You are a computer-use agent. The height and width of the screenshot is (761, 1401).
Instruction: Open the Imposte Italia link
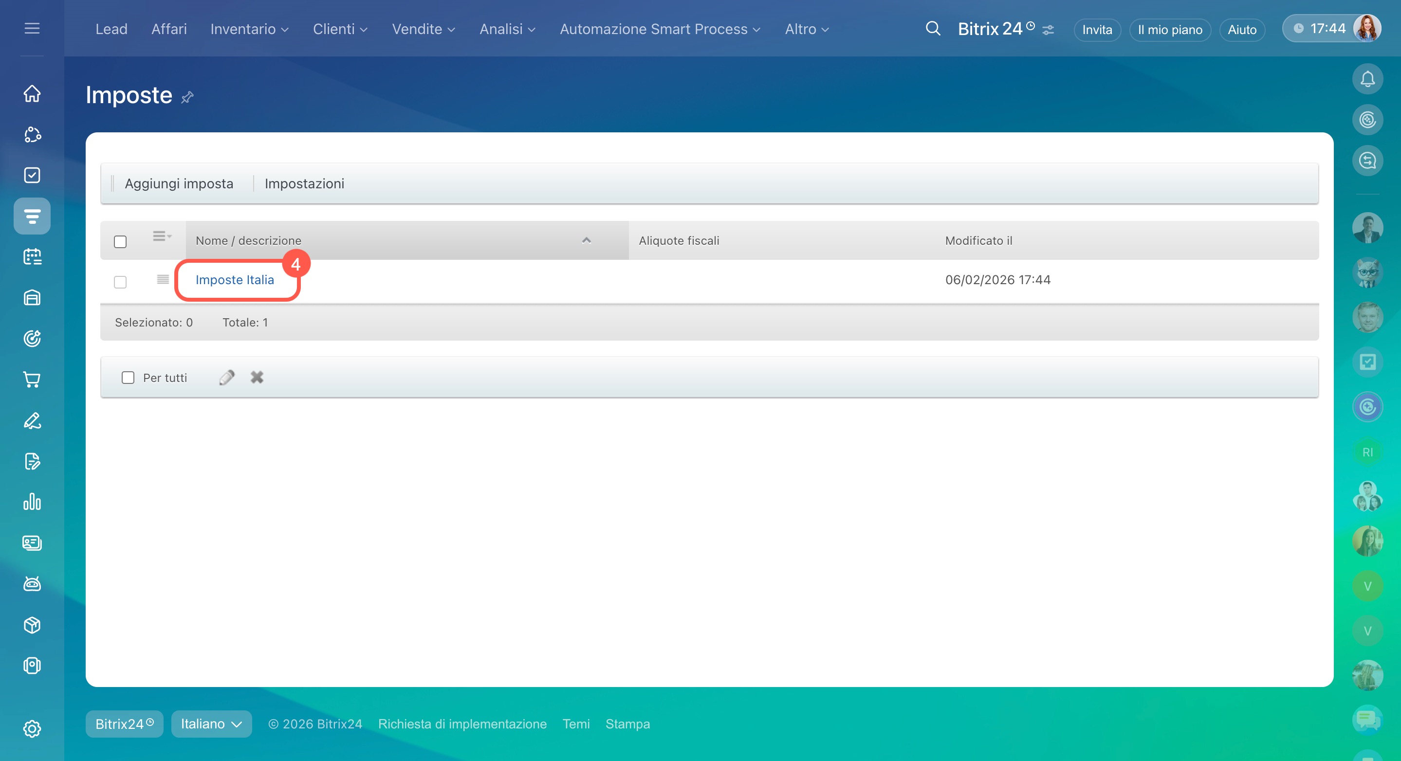tap(235, 280)
